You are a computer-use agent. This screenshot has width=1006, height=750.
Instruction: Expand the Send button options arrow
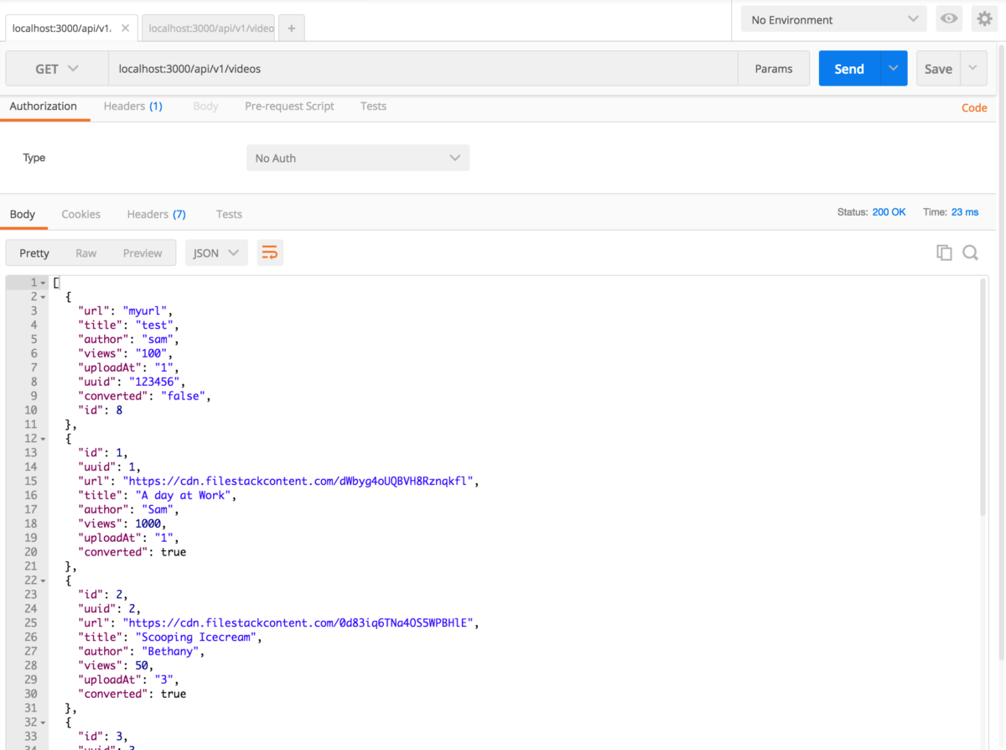(892, 68)
